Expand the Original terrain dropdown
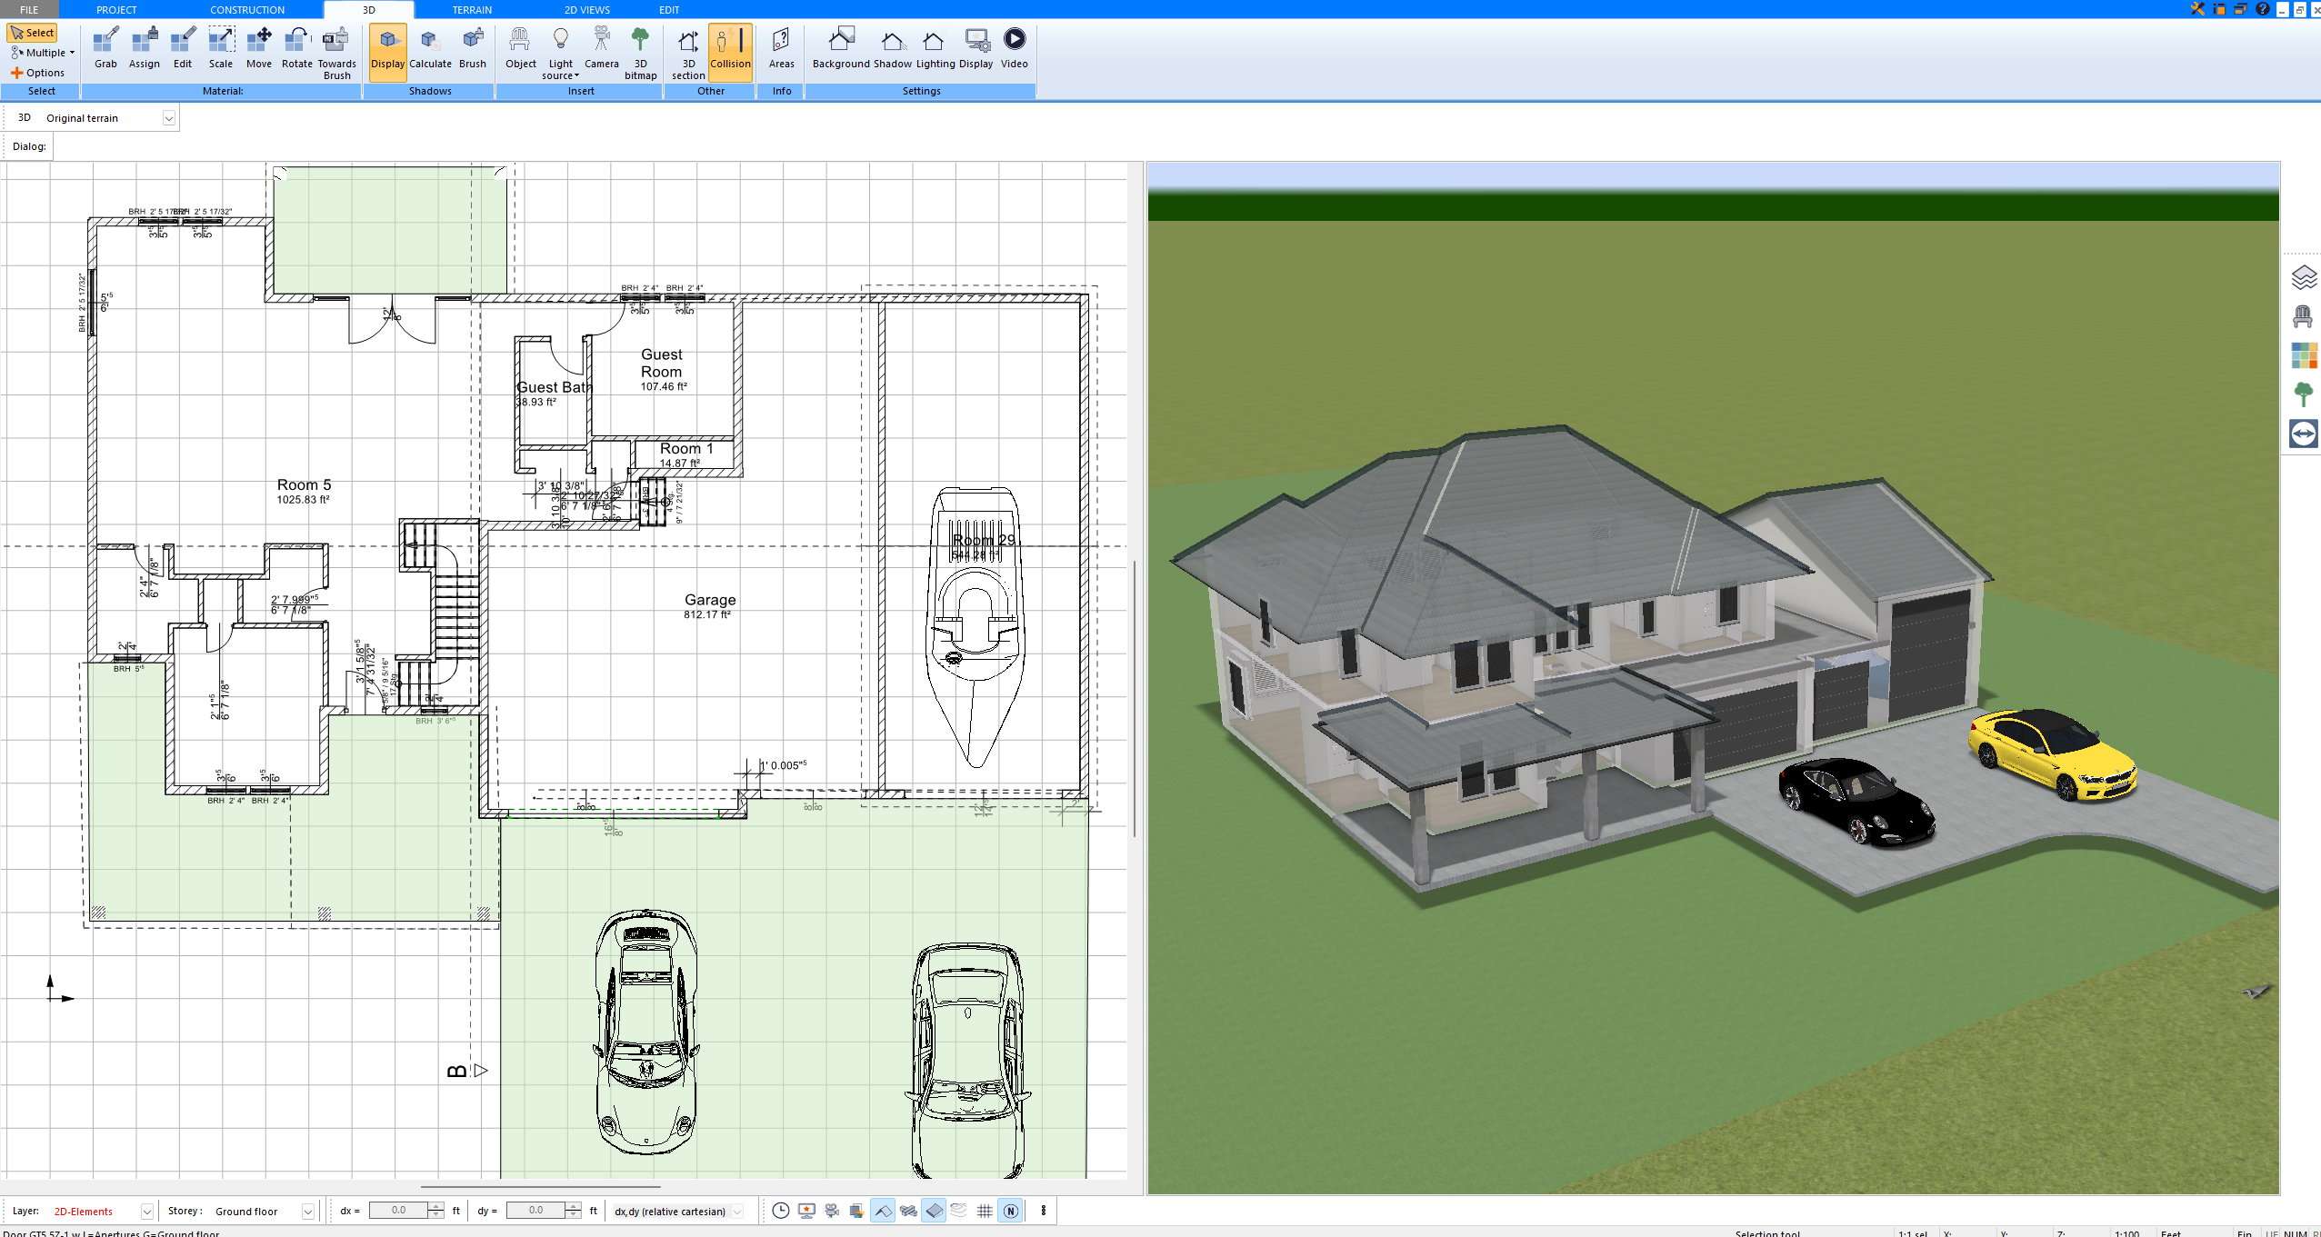 coord(168,118)
